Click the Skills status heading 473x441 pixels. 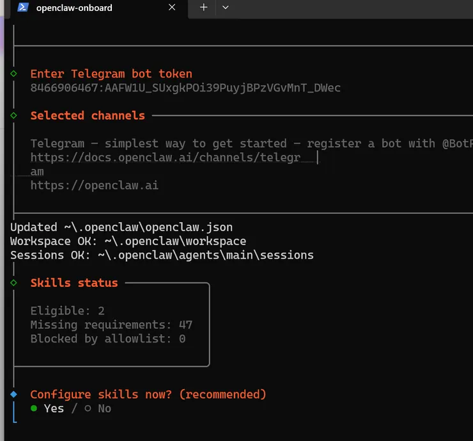tap(74, 283)
